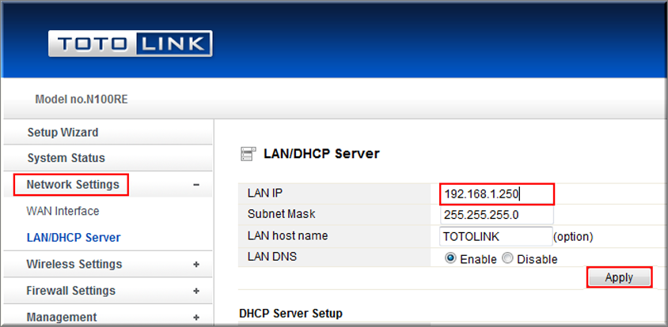Click into the LAN host name field

pyautogui.click(x=496, y=236)
